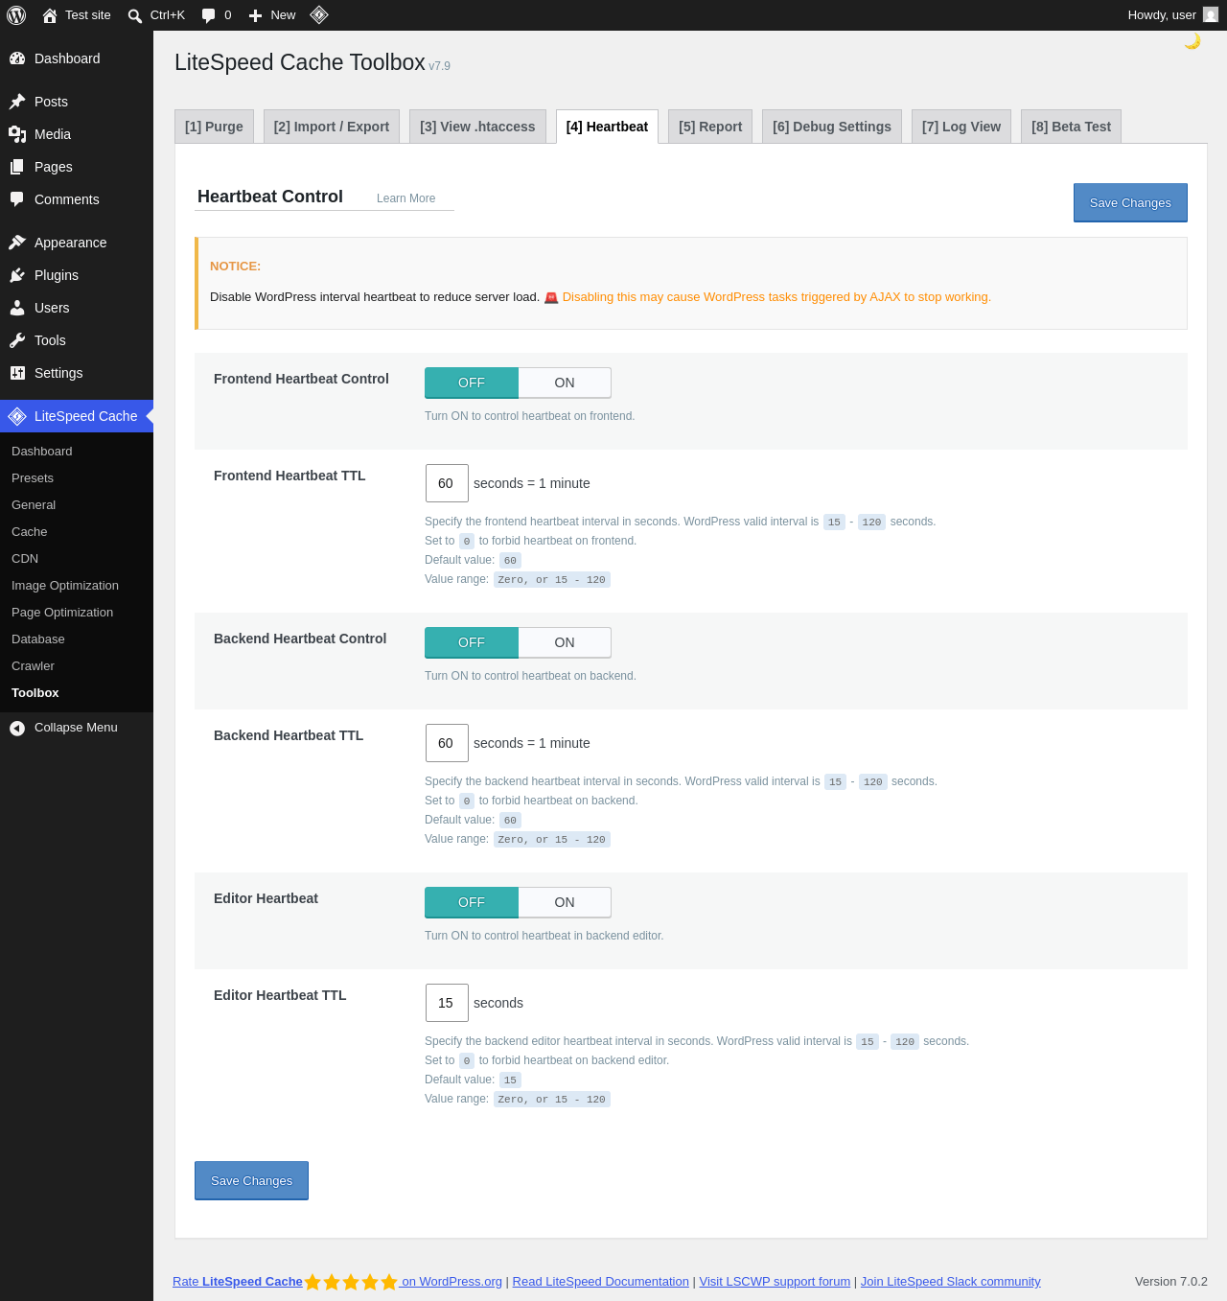This screenshot has height=1301, width=1227.
Task: Select the Toolbox submenu item
Action: (x=77, y=693)
